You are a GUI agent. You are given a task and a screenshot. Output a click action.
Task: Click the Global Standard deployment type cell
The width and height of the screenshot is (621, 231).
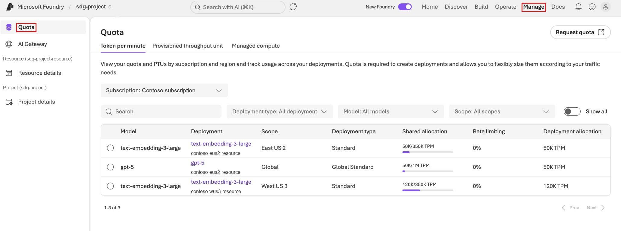[x=353, y=167]
